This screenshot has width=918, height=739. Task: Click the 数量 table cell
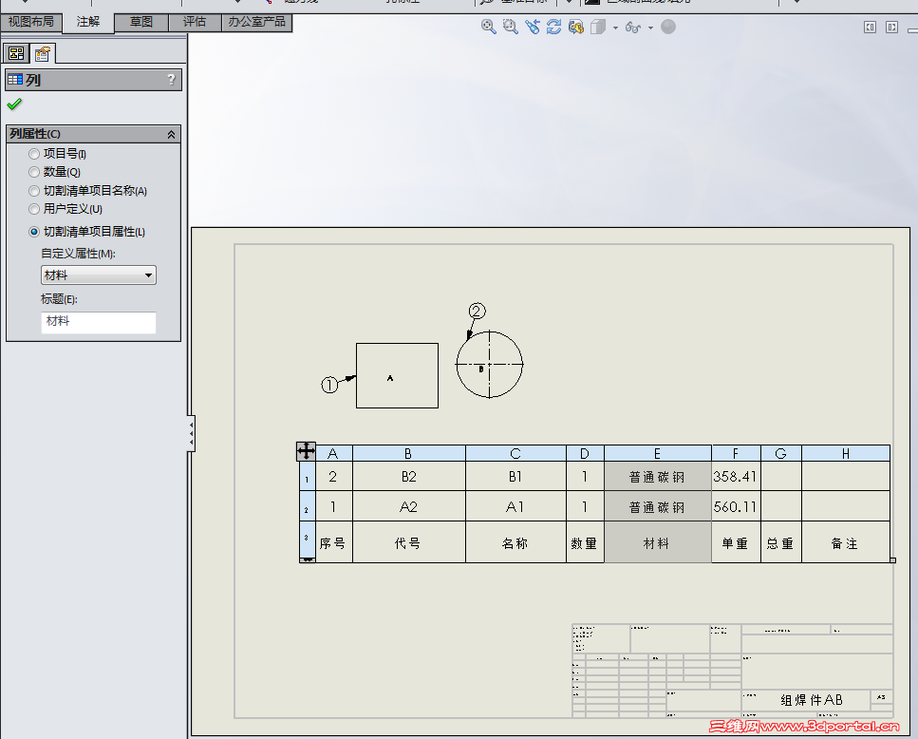585,542
